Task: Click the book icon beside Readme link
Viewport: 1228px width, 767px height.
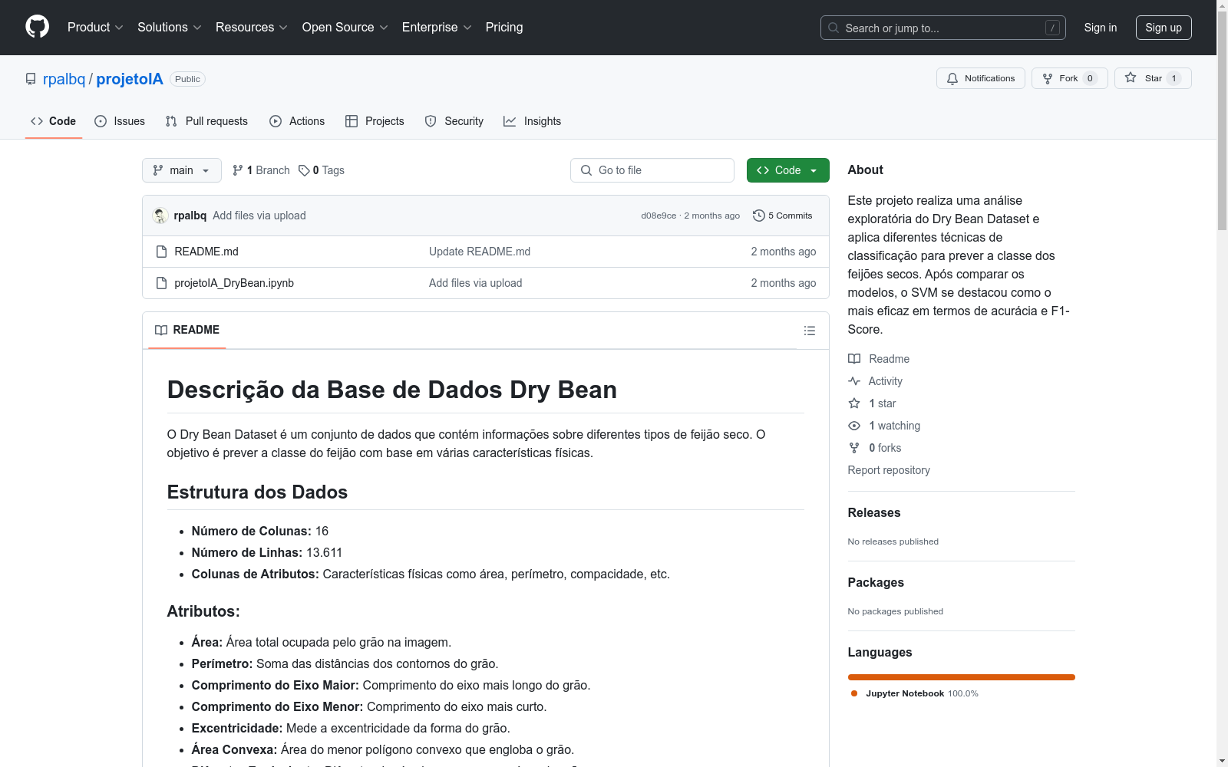Action: (x=854, y=359)
